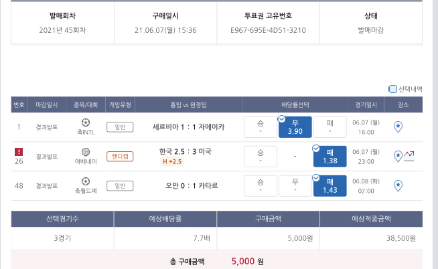Click the soccer ball icon for 축월드예

tap(85, 181)
